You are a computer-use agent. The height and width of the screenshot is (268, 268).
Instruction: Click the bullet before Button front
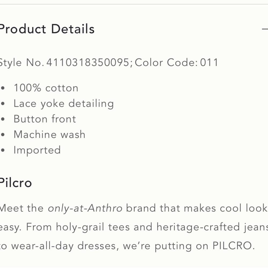tap(3, 119)
